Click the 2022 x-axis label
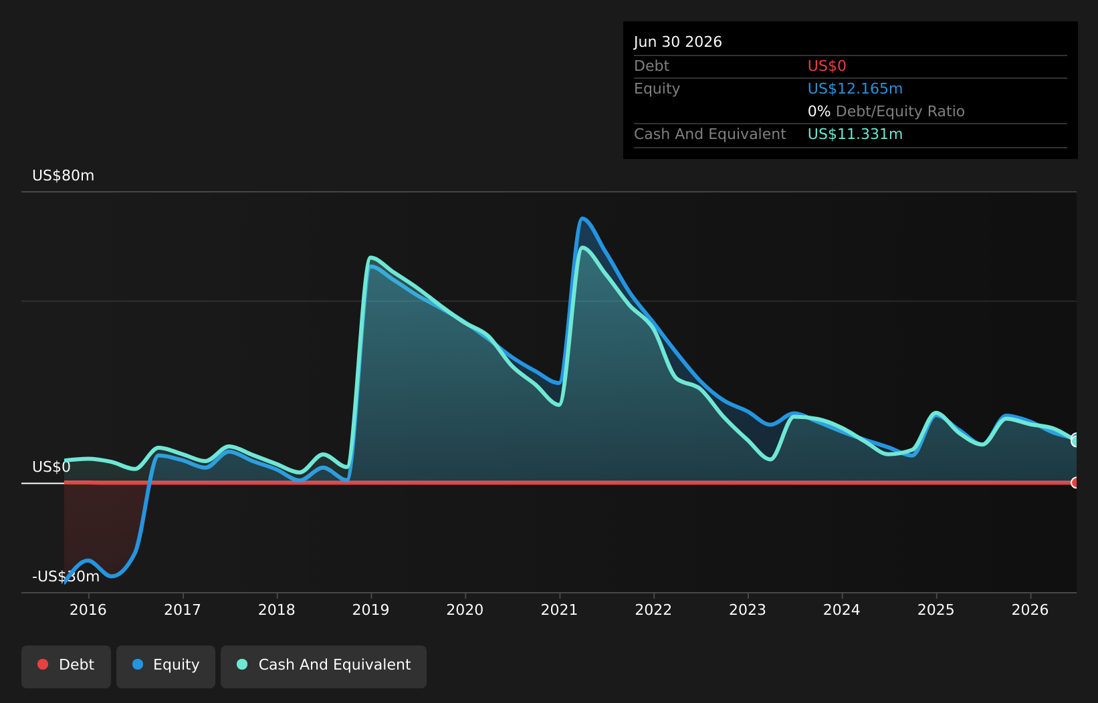Image resolution: width=1098 pixels, height=703 pixels. pos(653,609)
